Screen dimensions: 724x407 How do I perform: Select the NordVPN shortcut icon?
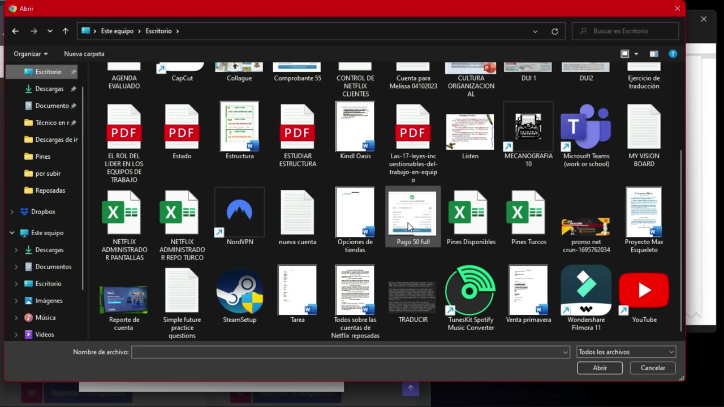tap(239, 213)
